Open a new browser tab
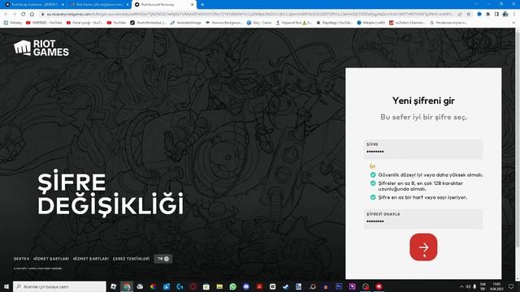Image resolution: width=520 pixels, height=292 pixels. click(x=202, y=5)
